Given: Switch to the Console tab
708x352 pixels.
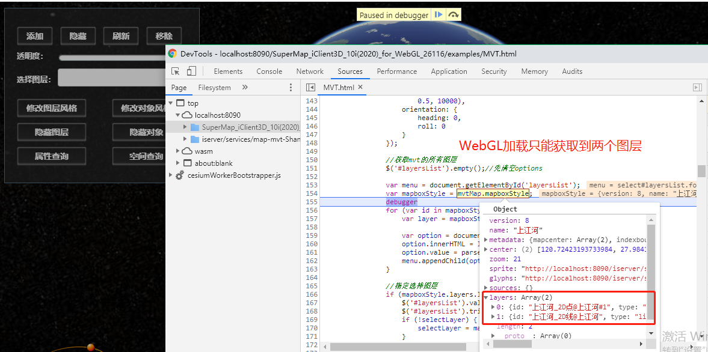Looking at the screenshot, I should coord(269,71).
